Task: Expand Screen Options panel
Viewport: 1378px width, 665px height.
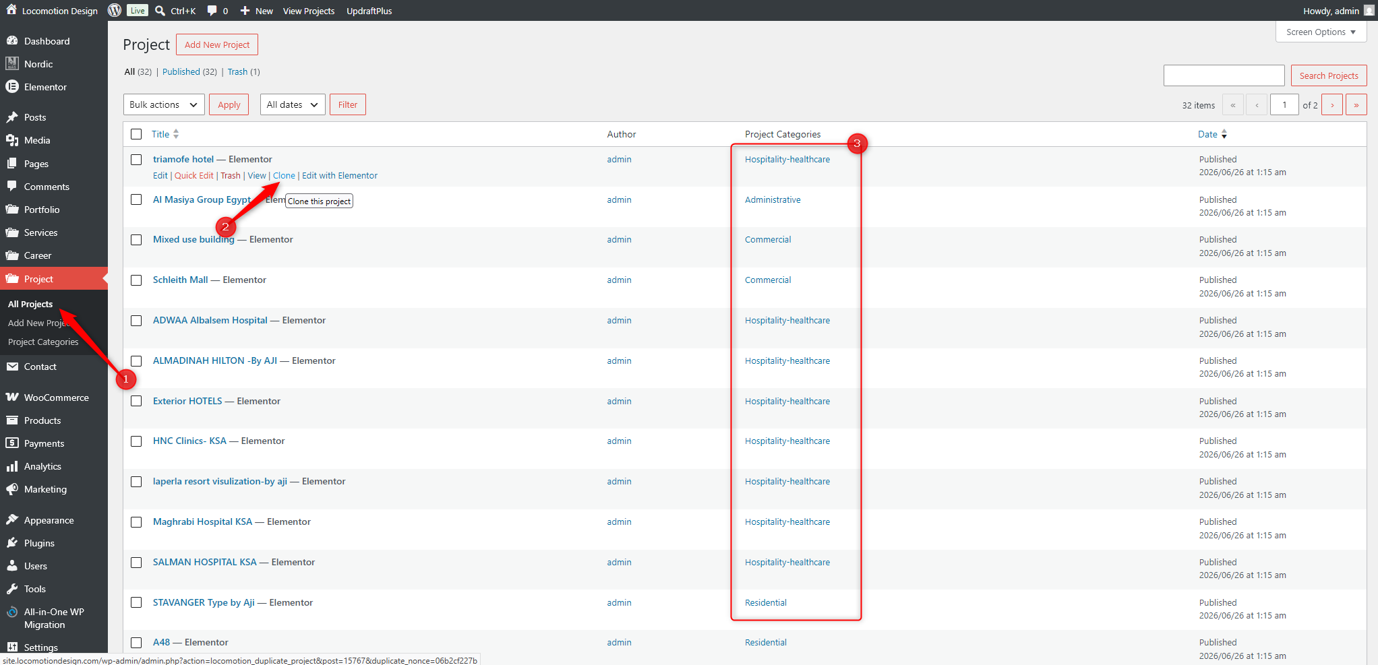Action: (1321, 32)
